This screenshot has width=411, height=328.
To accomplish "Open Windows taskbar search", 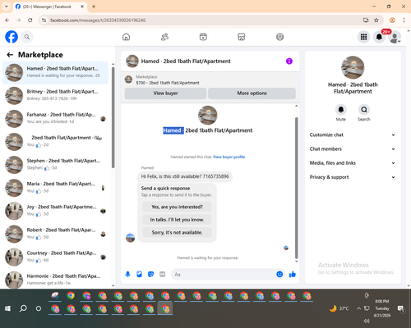I will click(x=23, y=308).
